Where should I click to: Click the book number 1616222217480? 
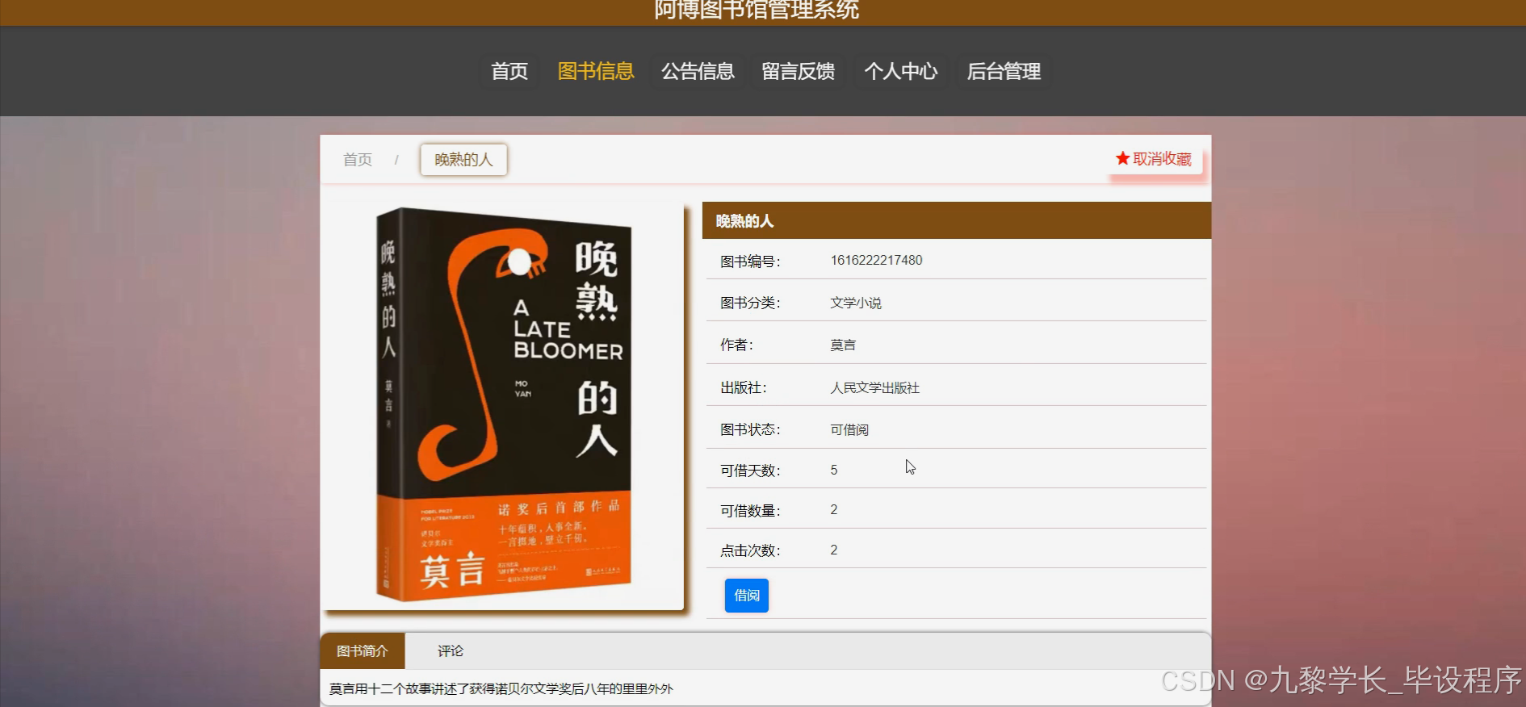[876, 260]
